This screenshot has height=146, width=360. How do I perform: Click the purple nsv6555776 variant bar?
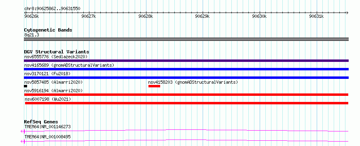tap(186, 61)
